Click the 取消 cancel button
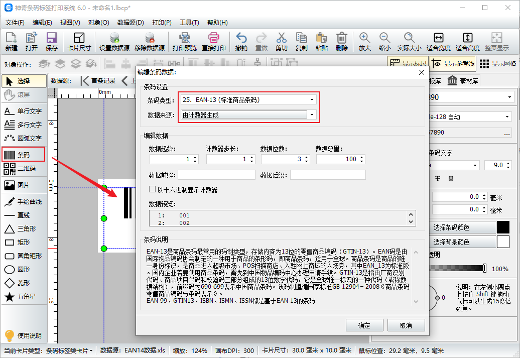The width and height of the screenshot is (520, 358). click(x=406, y=325)
